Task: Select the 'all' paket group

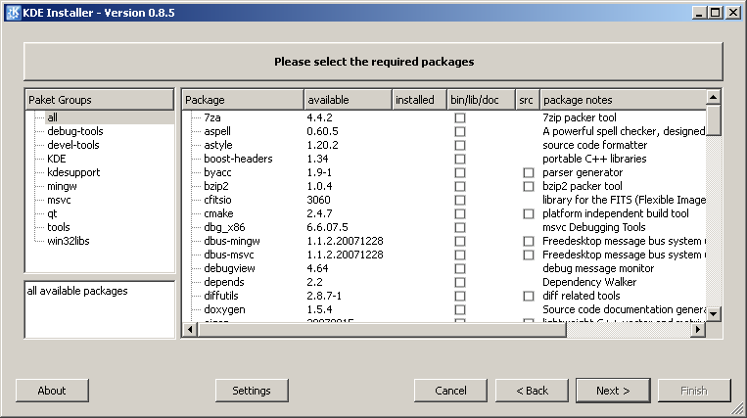Action: click(x=53, y=117)
